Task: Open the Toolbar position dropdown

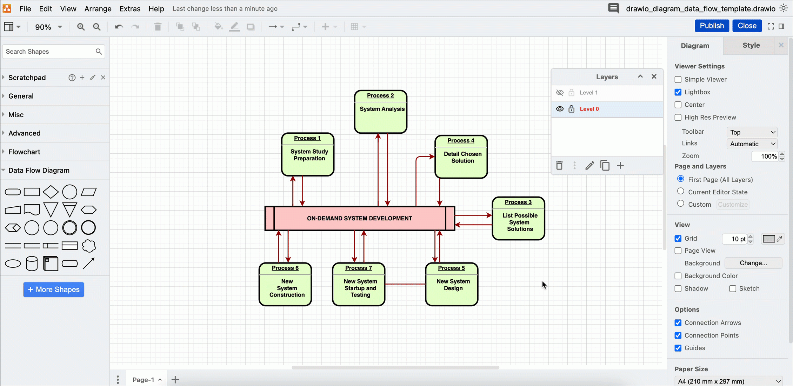Action: point(752,132)
